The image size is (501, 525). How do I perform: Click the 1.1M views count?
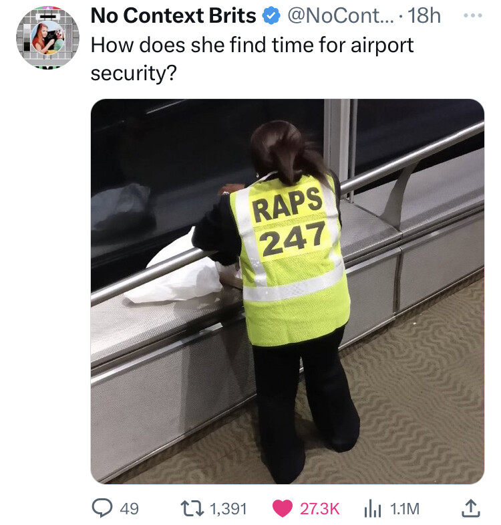coord(405,508)
